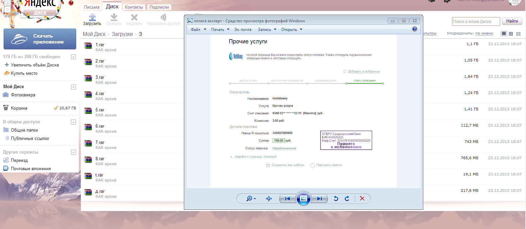Image resolution: width=526 pixels, height=229 pixels.
Task: Open the Печать dropdown menu
Action: [x=220, y=30]
